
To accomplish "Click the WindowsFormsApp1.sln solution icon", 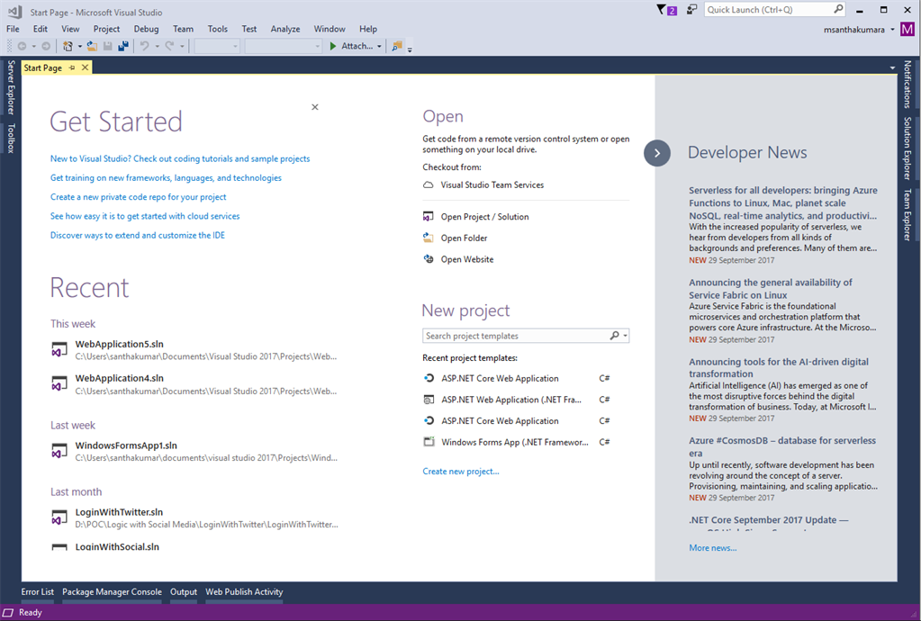I will click(59, 452).
